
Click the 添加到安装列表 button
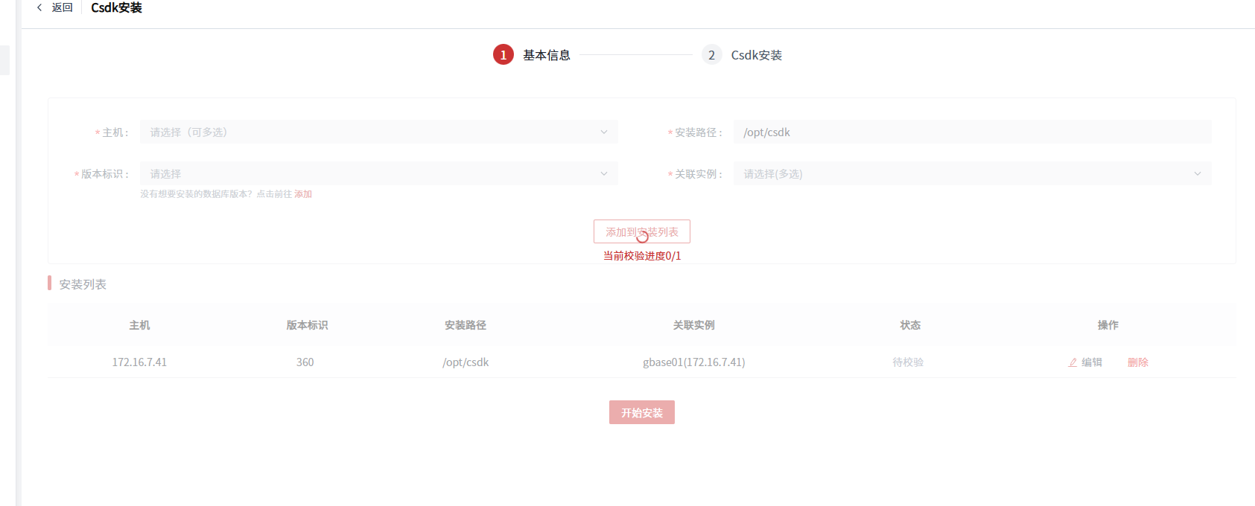pyautogui.click(x=641, y=232)
